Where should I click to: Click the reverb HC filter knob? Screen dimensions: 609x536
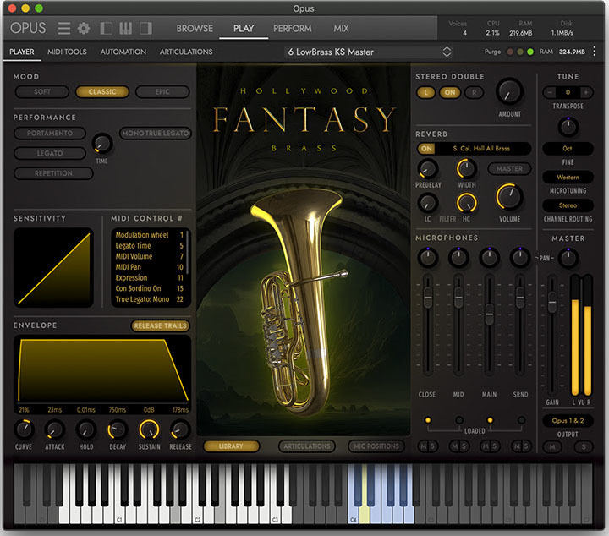[466, 203]
